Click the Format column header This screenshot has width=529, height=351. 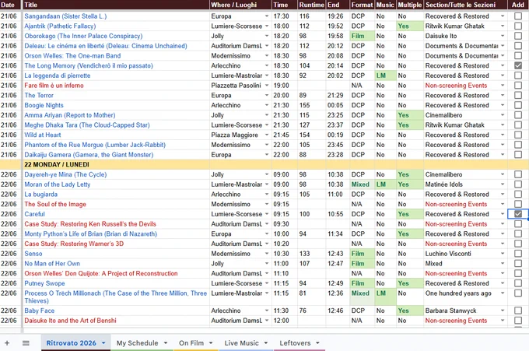pos(362,5)
